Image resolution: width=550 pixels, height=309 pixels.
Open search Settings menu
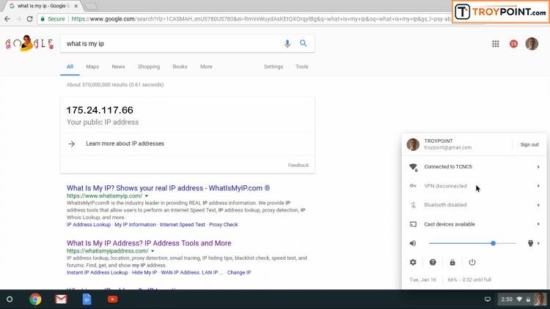(x=274, y=67)
